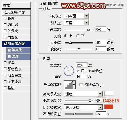Image resolution: width=127 pixels, height=120 pixels.
Task: Click the shadow opacity slider handle
Action: tap(75, 114)
